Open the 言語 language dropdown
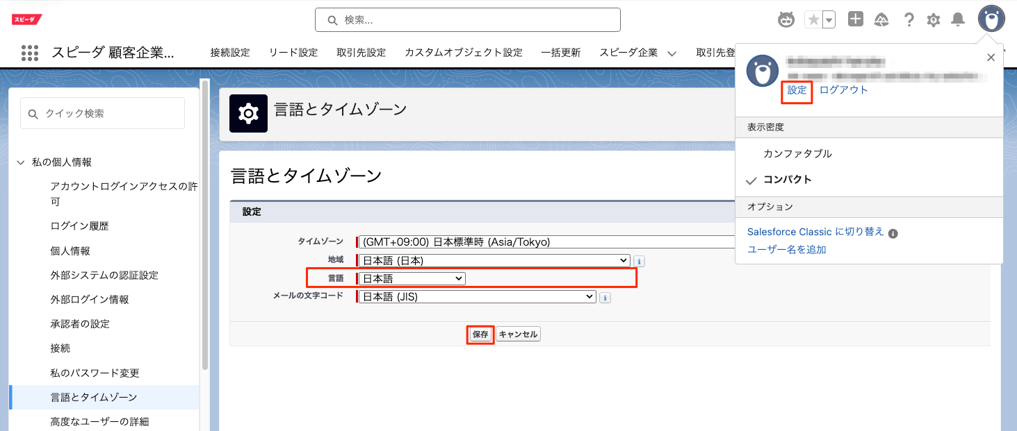 [412, 278]
